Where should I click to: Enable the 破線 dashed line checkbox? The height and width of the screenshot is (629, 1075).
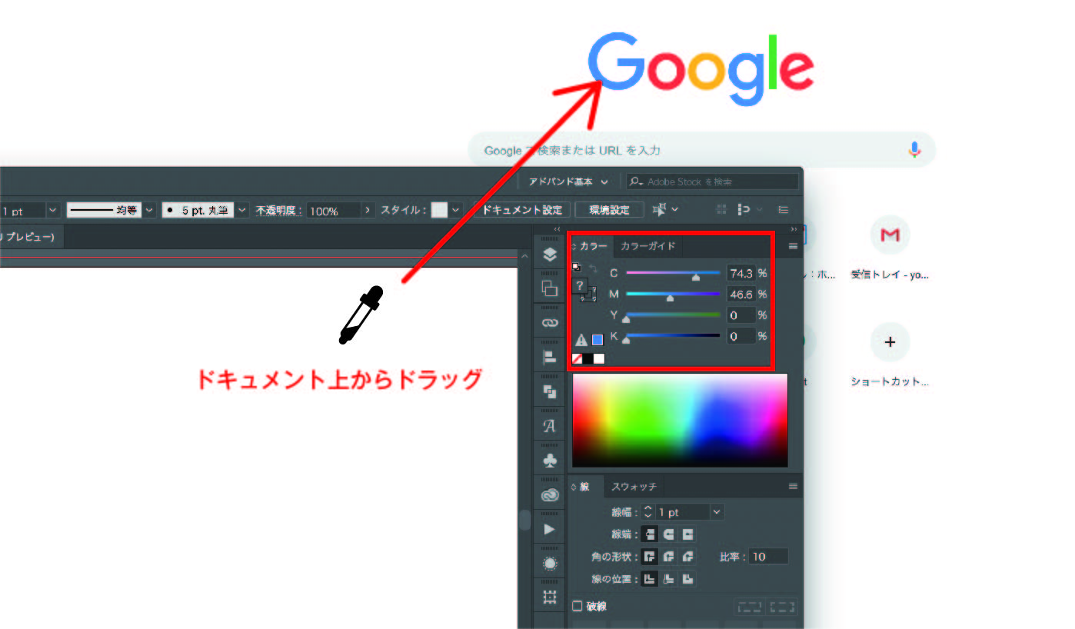[577, 606]
